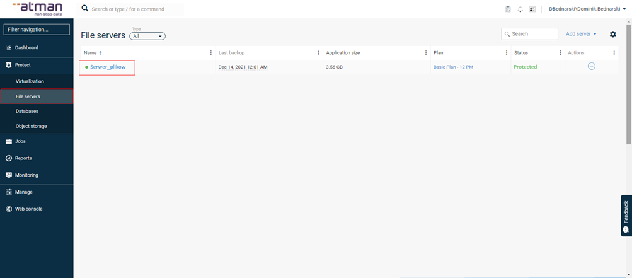The image size is (632, 278).
Task: Open the clipboard jobs icon in top bar
Action: tap(508, 9)
